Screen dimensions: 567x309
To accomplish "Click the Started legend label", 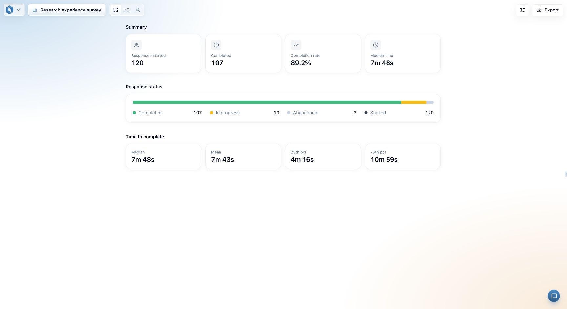I will point(378,113).
